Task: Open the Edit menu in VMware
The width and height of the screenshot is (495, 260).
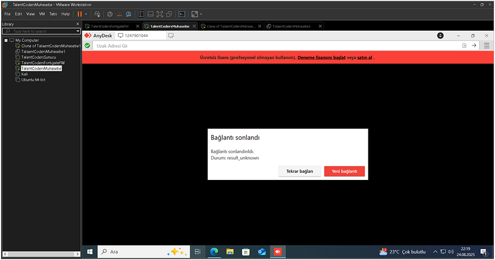Action: 18,14
